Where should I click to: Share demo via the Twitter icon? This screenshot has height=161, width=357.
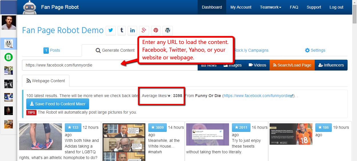(111, 31)
